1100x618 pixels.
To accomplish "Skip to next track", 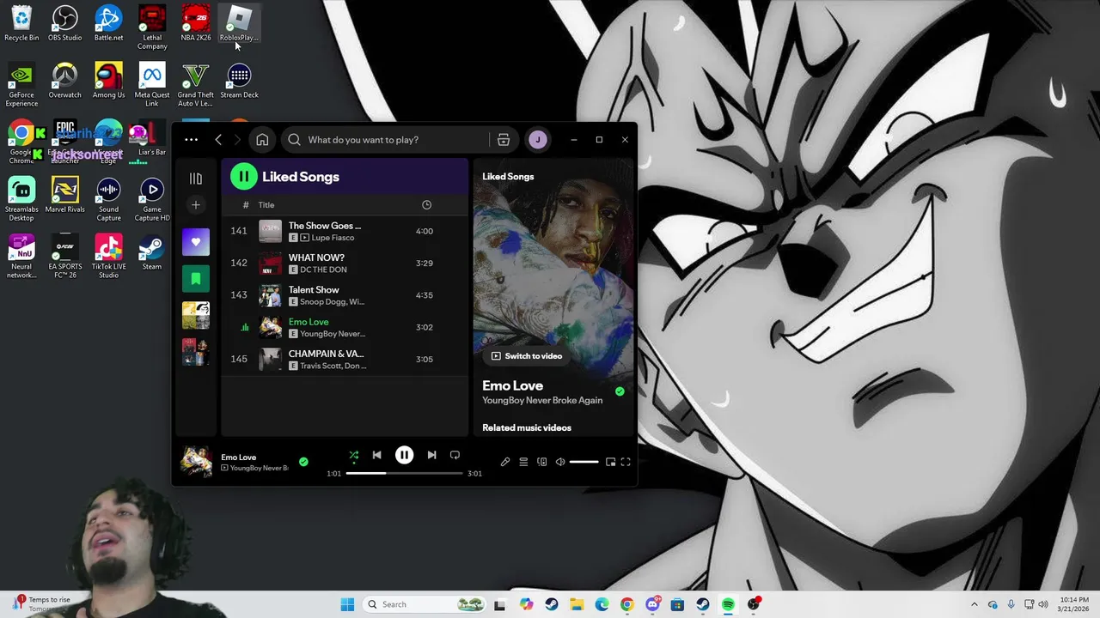I will 431,455.
